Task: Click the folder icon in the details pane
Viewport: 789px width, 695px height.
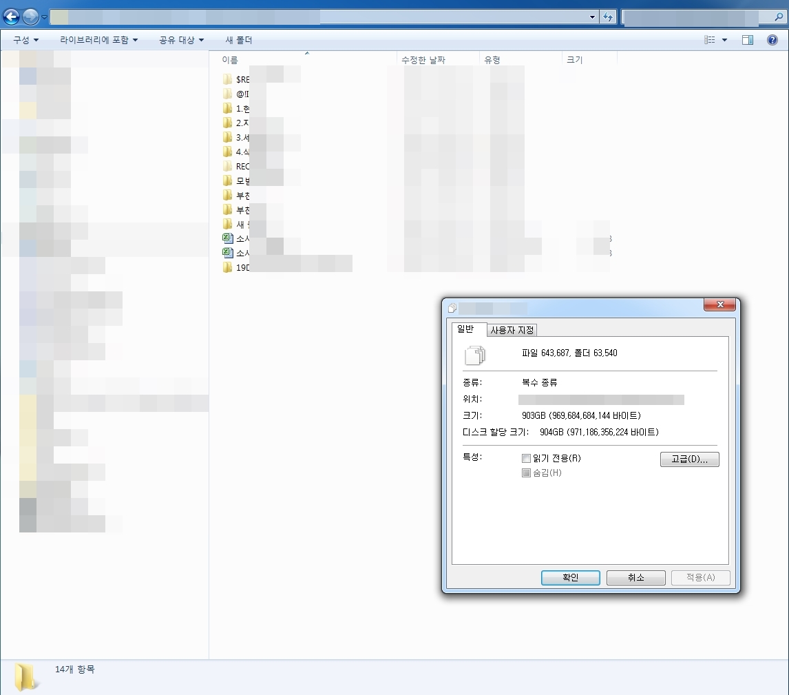Action: coord(25,676)
